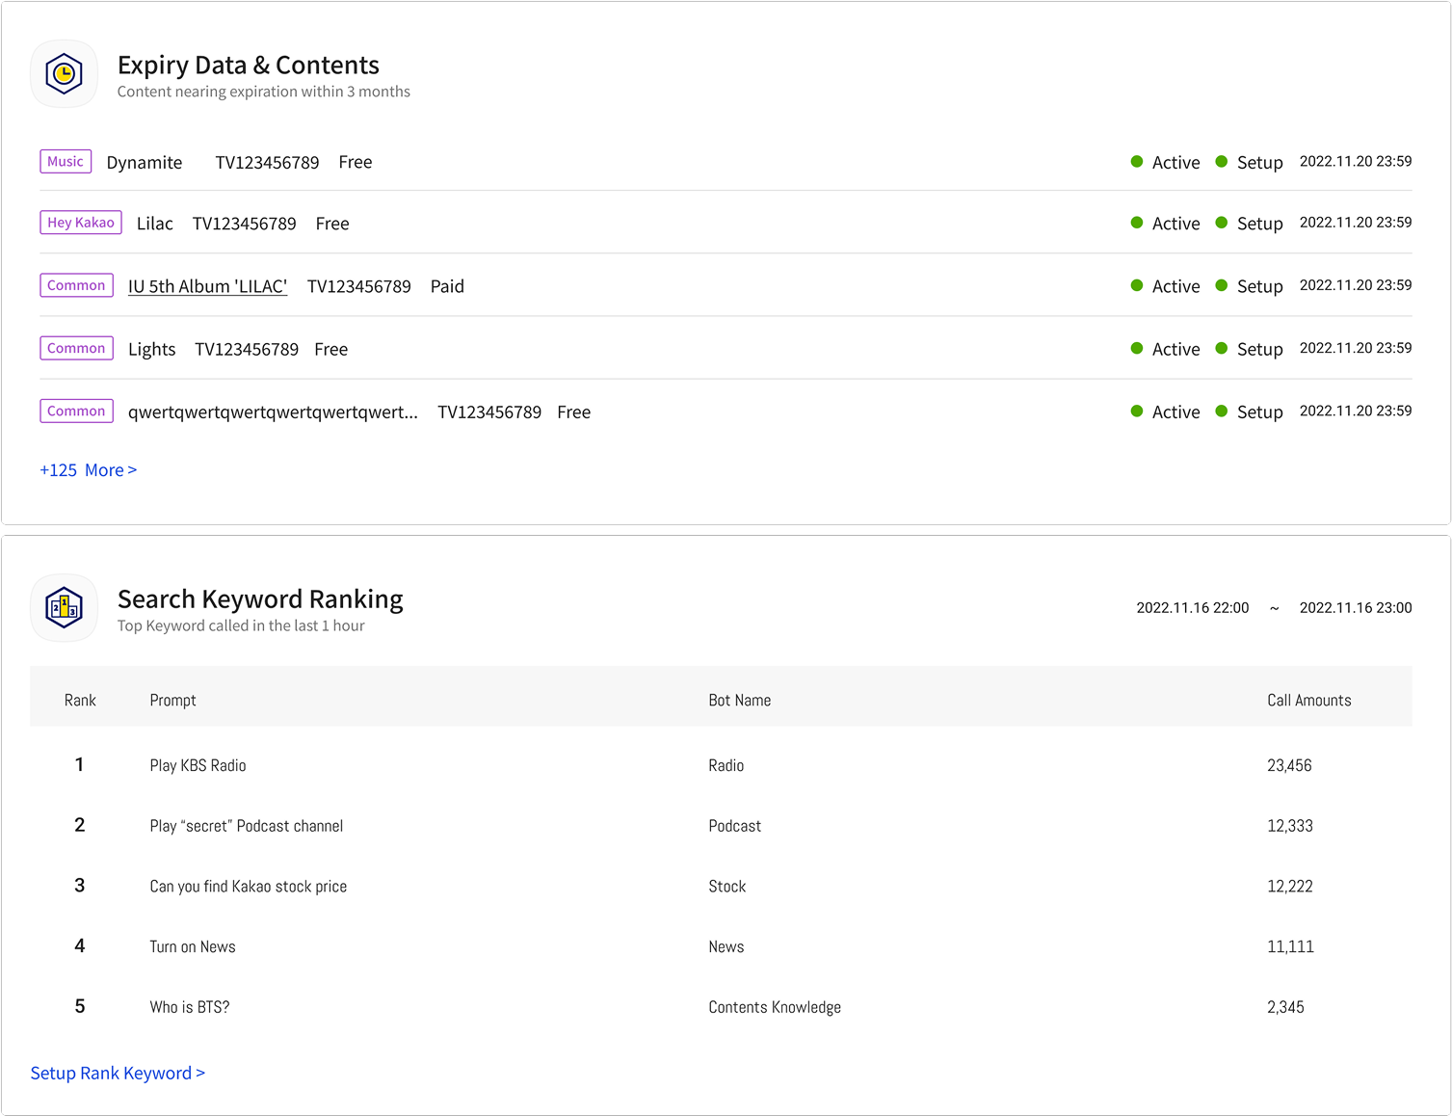Image resolution: width=1452 pixels, height=1116 pixels.
Task: Click the 23,456 call amount
Action: click(x=1290, y=765)
